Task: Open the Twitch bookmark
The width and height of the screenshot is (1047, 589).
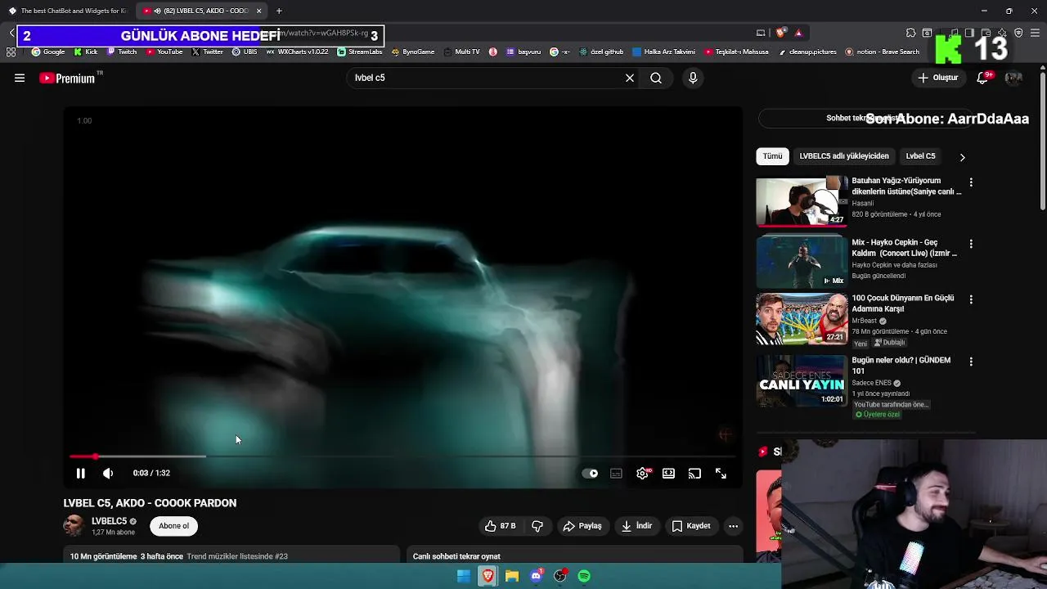Action: [x=122, y=52]
